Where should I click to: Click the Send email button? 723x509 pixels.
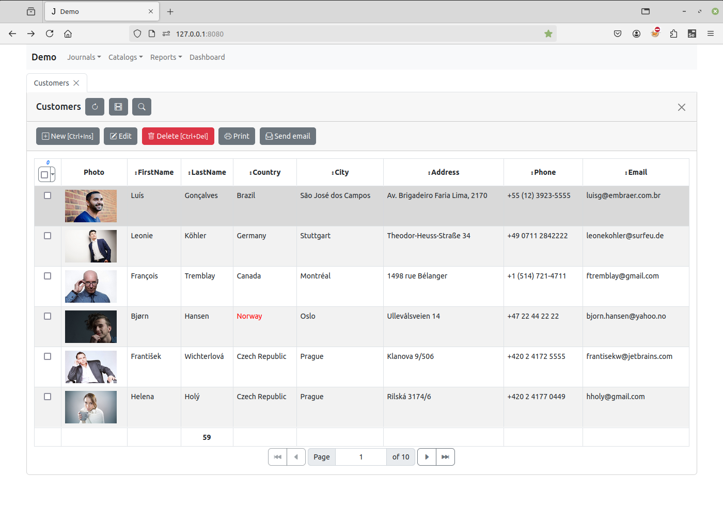click(288, 136)
